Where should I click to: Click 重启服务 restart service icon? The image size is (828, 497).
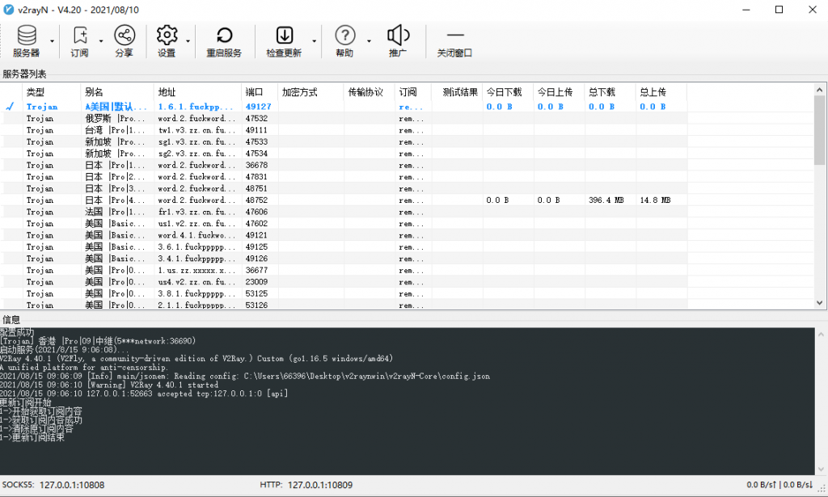[x=224, y=36]
